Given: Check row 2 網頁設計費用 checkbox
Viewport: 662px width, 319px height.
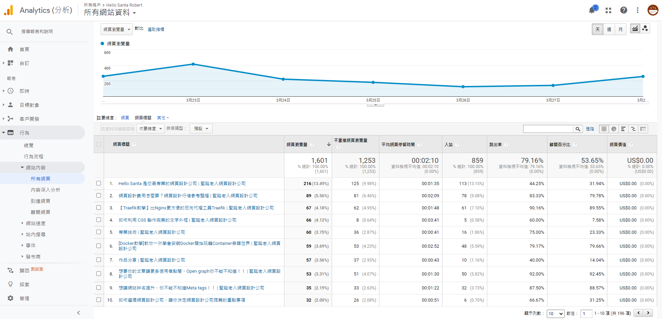Looking at the screenshot, I should coord(99,196).
